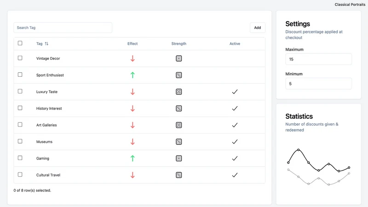368x207 pixels.
Task: Click the strength dice icon for Sport Enthusiast
Action: [x=179, y=75]
